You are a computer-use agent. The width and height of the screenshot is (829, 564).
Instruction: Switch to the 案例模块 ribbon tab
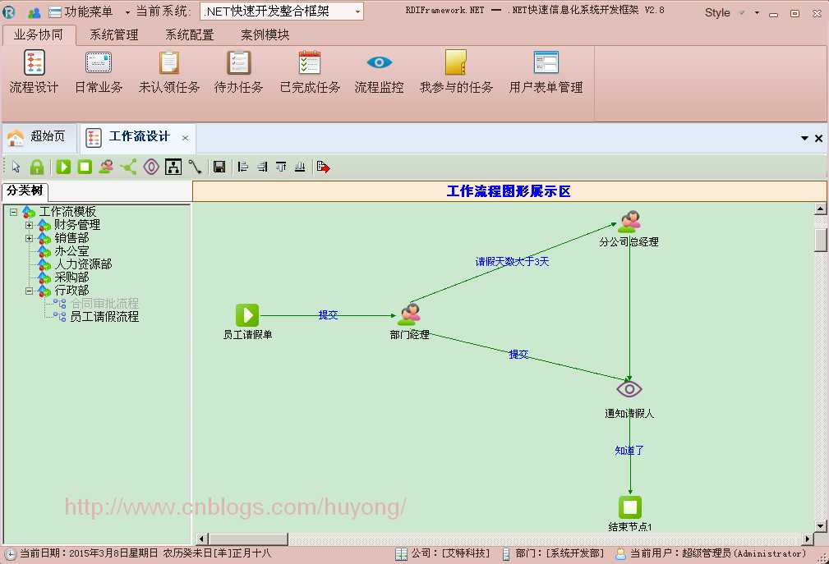[x=265, y=34]
